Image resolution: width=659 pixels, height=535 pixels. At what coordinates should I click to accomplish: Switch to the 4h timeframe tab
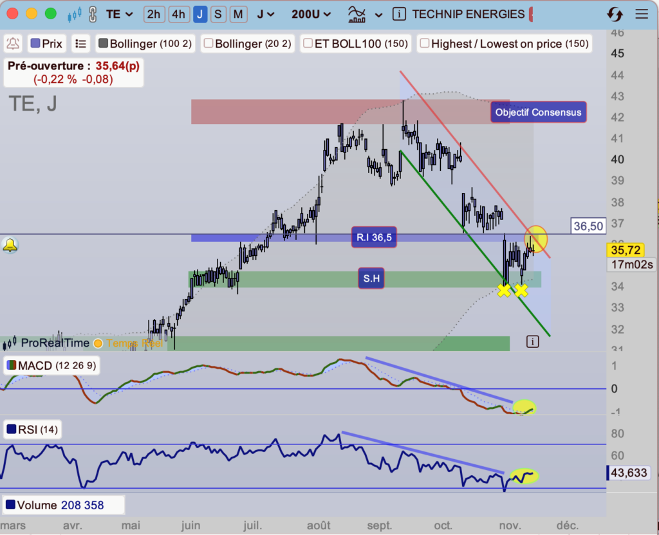179,14
